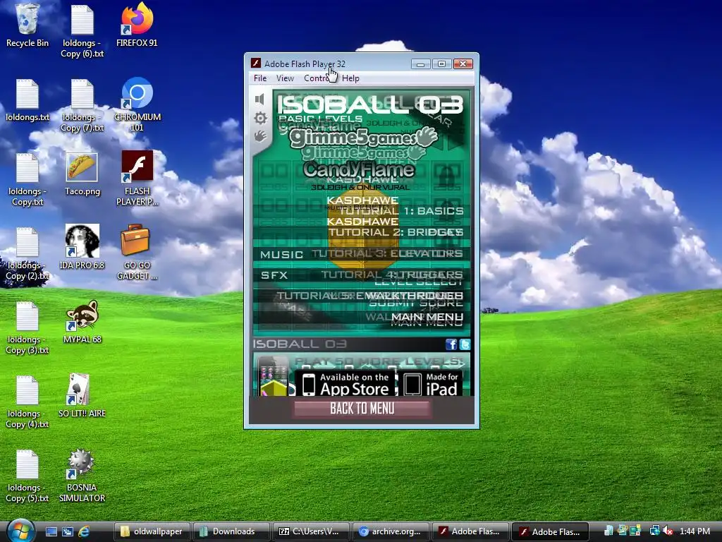Open the Windows Start orb
Viewport: 722px width, 542px height.
tap(20, 531)
